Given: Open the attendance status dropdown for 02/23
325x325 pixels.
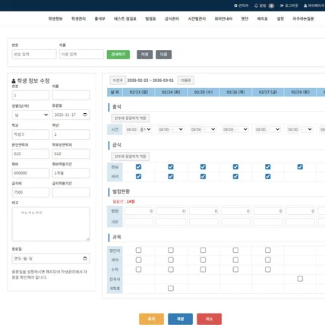Looking at the screenshot, I should click(x=146, y=129).
